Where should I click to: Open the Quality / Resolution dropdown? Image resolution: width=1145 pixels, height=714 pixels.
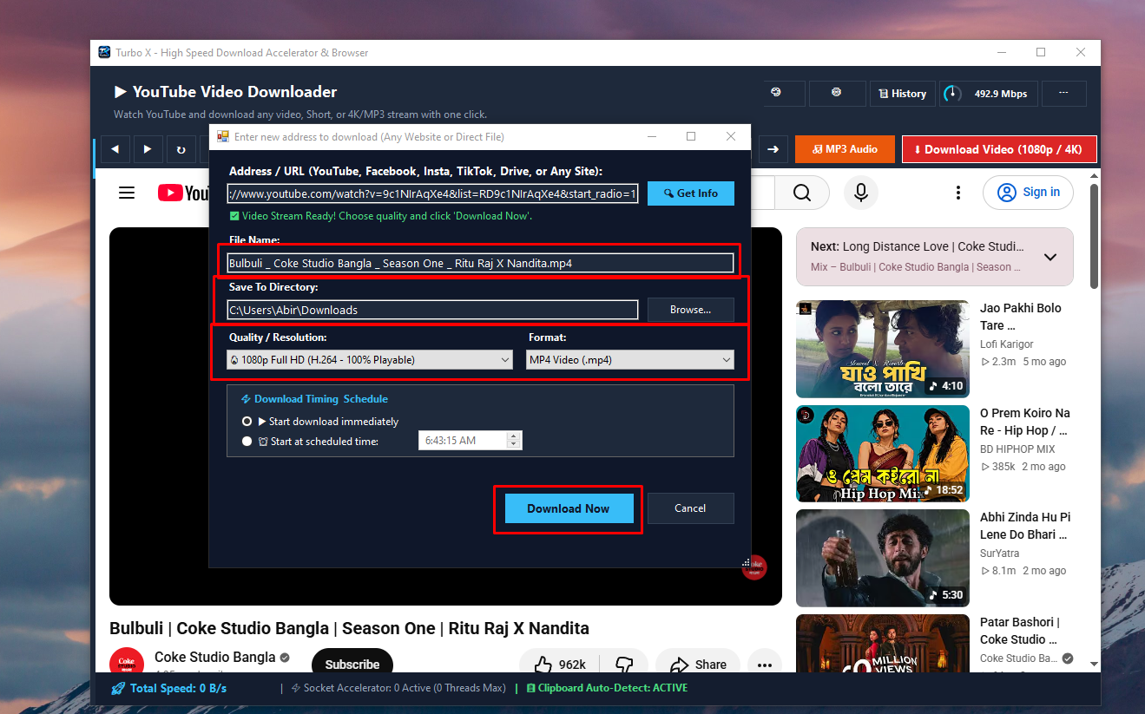pos(370,360)
